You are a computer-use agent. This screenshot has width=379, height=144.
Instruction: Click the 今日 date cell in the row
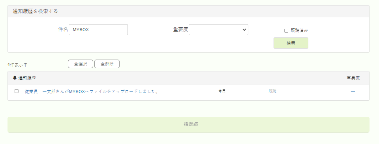[x=222, y=91]
